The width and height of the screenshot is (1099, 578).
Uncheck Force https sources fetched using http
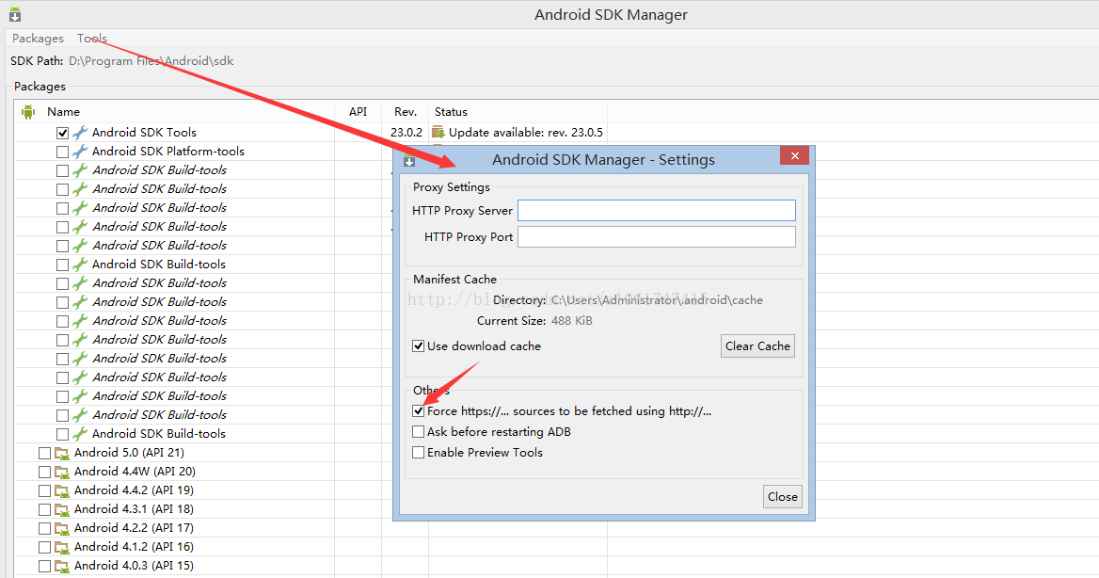419,411
